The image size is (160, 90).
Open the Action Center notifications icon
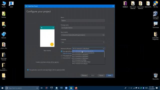(157, 88)
